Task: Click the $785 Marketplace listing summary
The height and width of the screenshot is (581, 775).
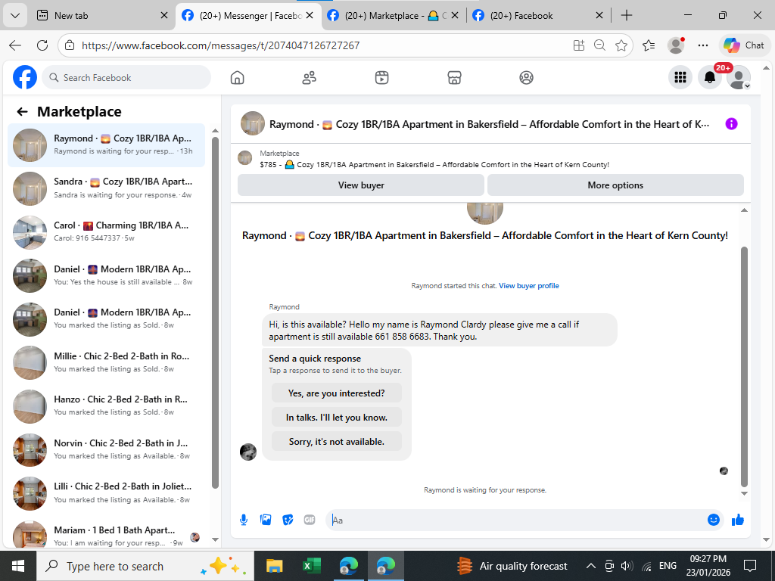Action: pyautogui.click(x=434, y=164)
